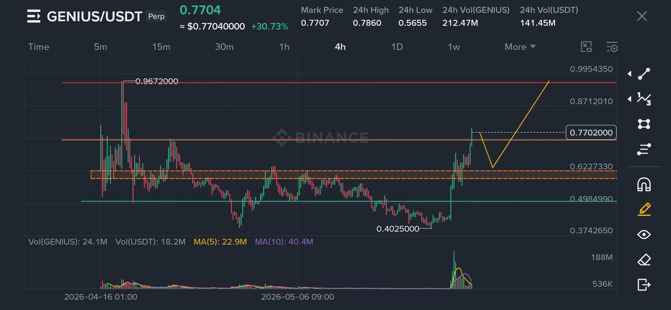Screen dimensions: 671x310
Task: Select the eraser tool
Action: coord(644,260)
